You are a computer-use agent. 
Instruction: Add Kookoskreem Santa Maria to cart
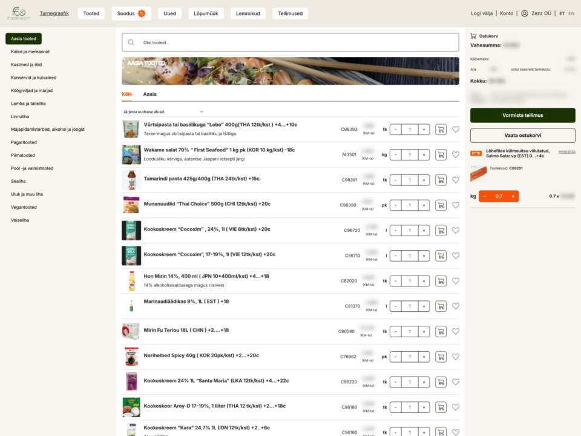coord(441,382)
